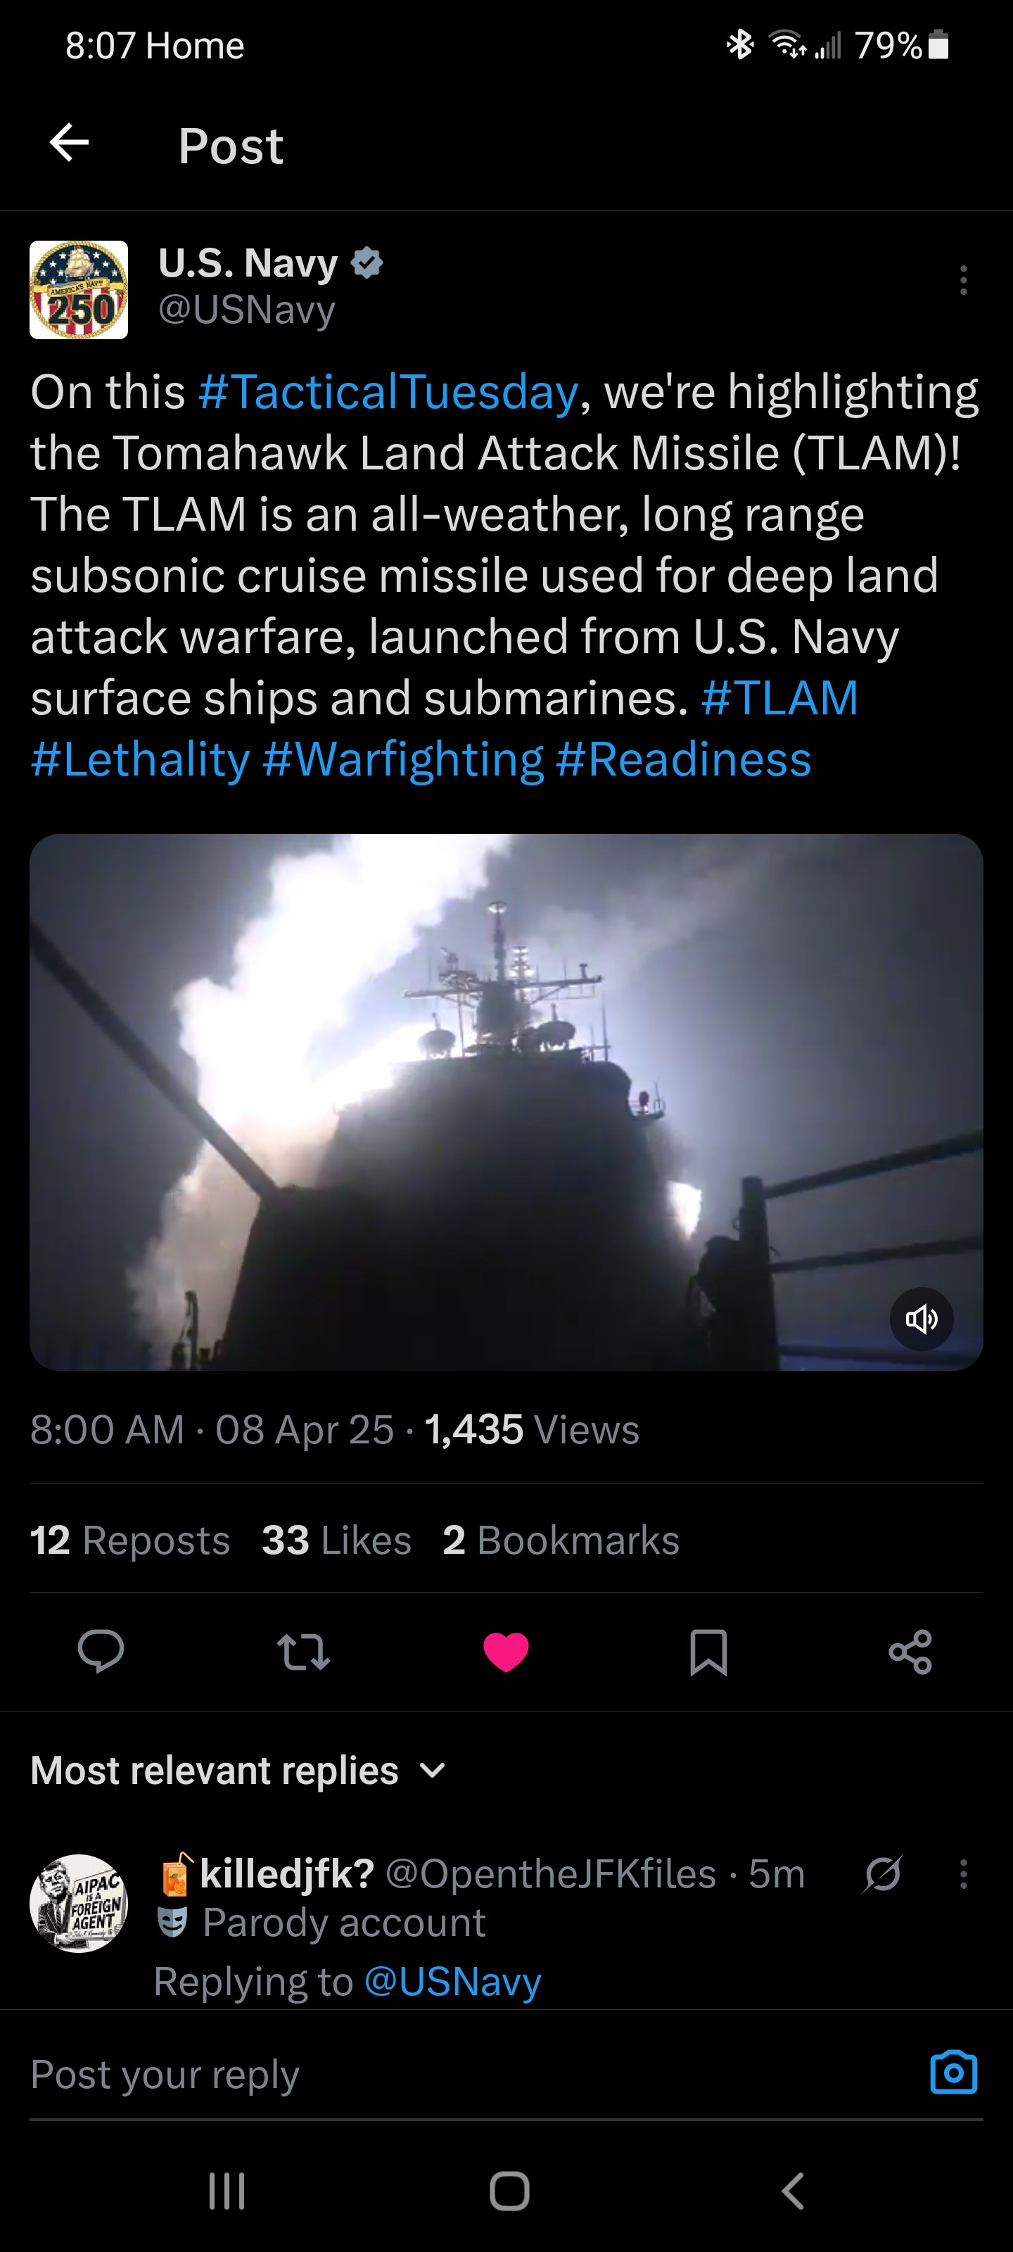Tap the back arrow to leave post

click(x=70, y=144)
